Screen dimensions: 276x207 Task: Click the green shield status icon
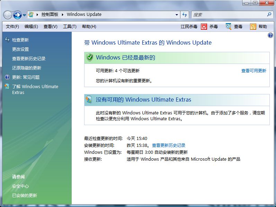click(90, 57)
